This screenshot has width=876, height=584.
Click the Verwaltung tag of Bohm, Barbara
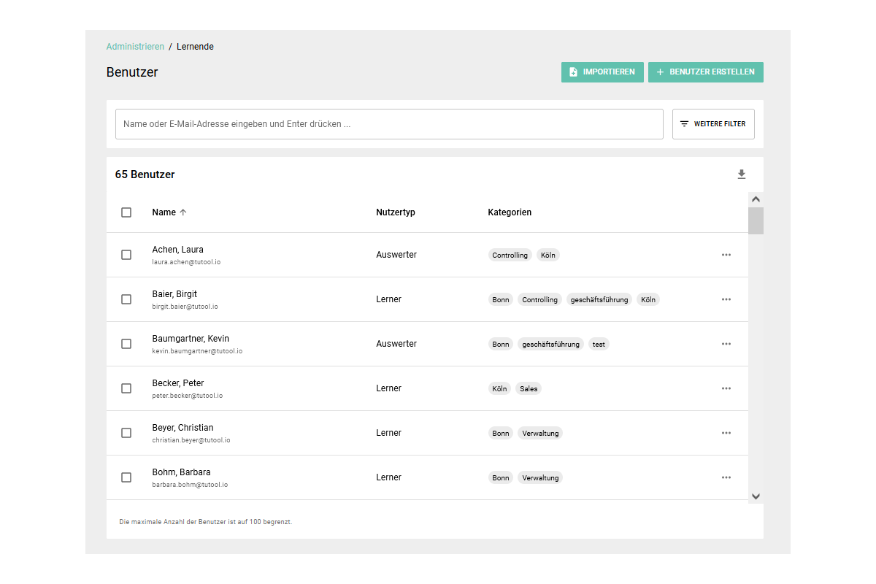pyautogui.click(x=540, y=478)
